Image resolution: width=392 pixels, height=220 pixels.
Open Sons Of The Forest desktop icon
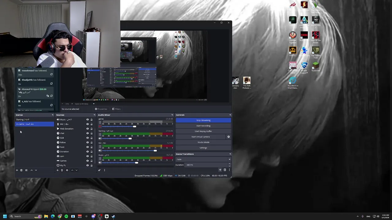tap(316, 37)
